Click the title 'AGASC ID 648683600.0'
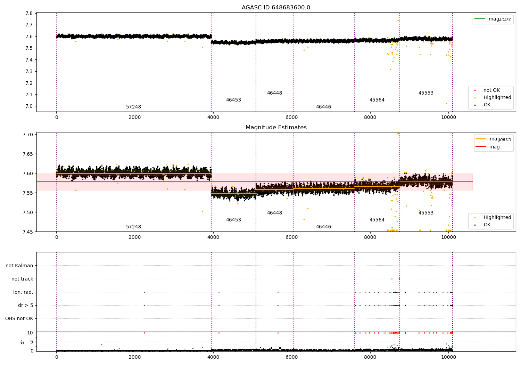 (x=276, y=8)
